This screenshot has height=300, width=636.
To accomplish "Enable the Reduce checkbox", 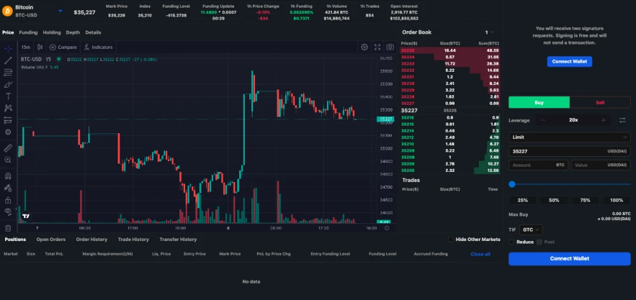I will (511, 242).
